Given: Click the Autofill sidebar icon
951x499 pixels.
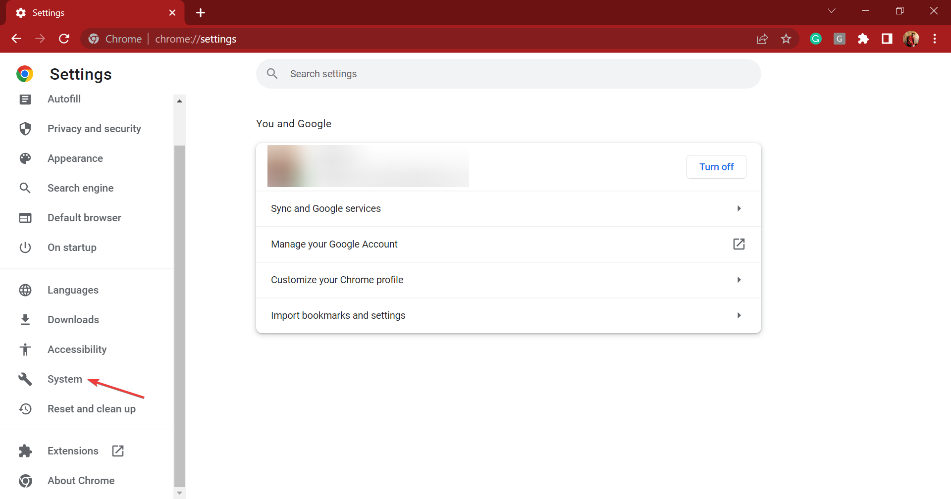Looking at the screenshot, I should [25, 99].
